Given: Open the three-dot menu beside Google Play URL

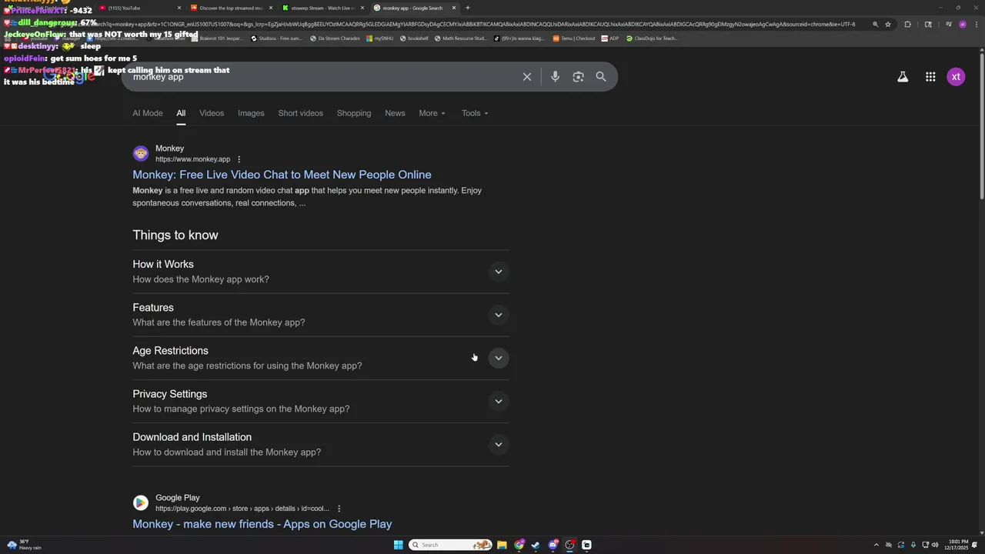Looking at the screenshot, I should 339,509.
